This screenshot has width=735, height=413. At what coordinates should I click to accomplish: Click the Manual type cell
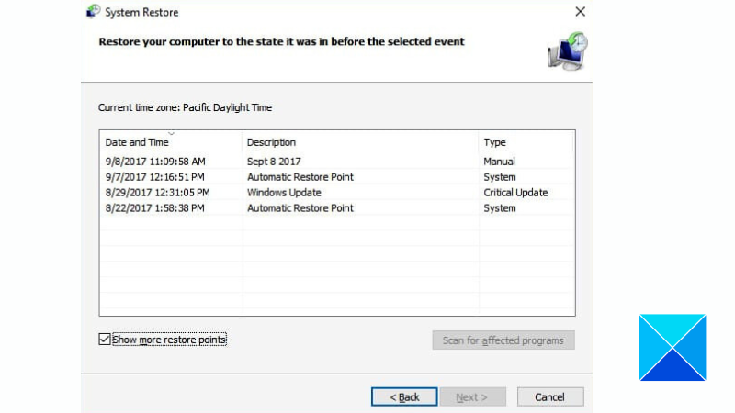[500, 162]
